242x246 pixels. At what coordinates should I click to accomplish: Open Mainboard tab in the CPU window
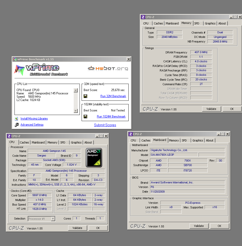(38, 142)
